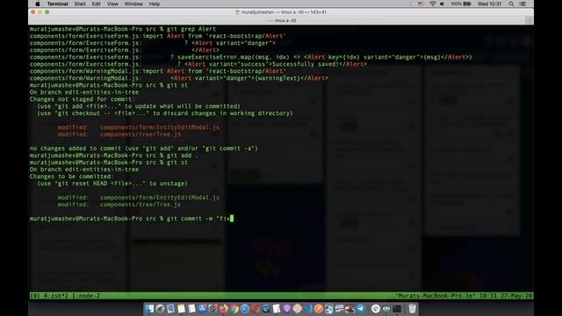
Task: Click red unstaged Tree.js modified line
Action: tap(119, 134)
